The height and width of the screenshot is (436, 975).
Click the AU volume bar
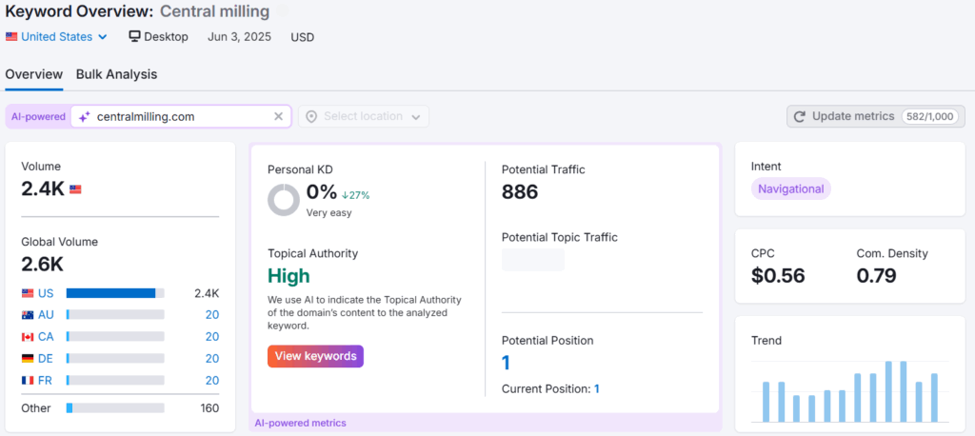pyautogui.click(x=115, y=315)
